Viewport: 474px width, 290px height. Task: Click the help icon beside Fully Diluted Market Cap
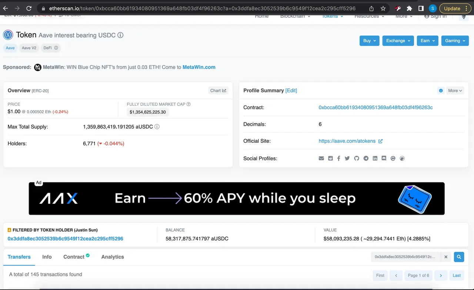(188, 104)
